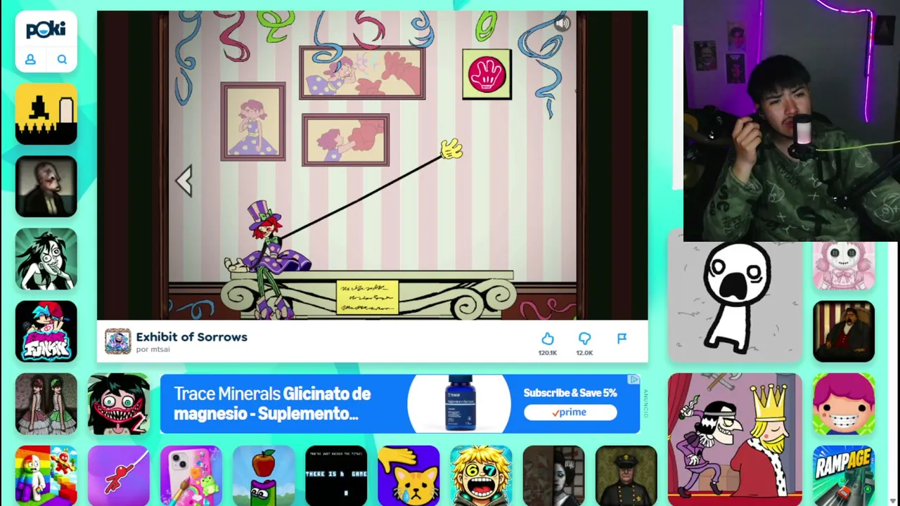Image resolution: width=900 pixels, height=506 pixels.
Task: Like Exhibit of Sorrows with thumbs up
Action: pyautogui.click(x=548, y=339)
